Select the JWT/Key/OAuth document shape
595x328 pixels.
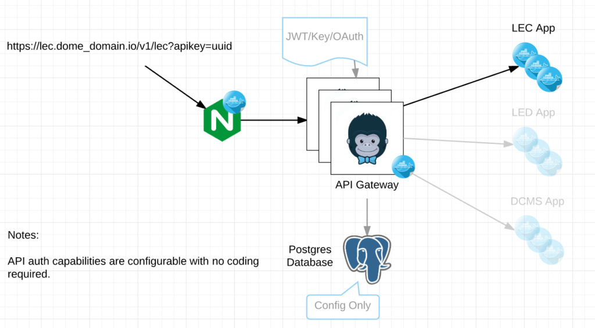click(x=325, y=41)
